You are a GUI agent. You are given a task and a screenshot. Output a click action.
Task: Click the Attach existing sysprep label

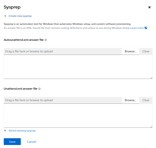[22, 131]
